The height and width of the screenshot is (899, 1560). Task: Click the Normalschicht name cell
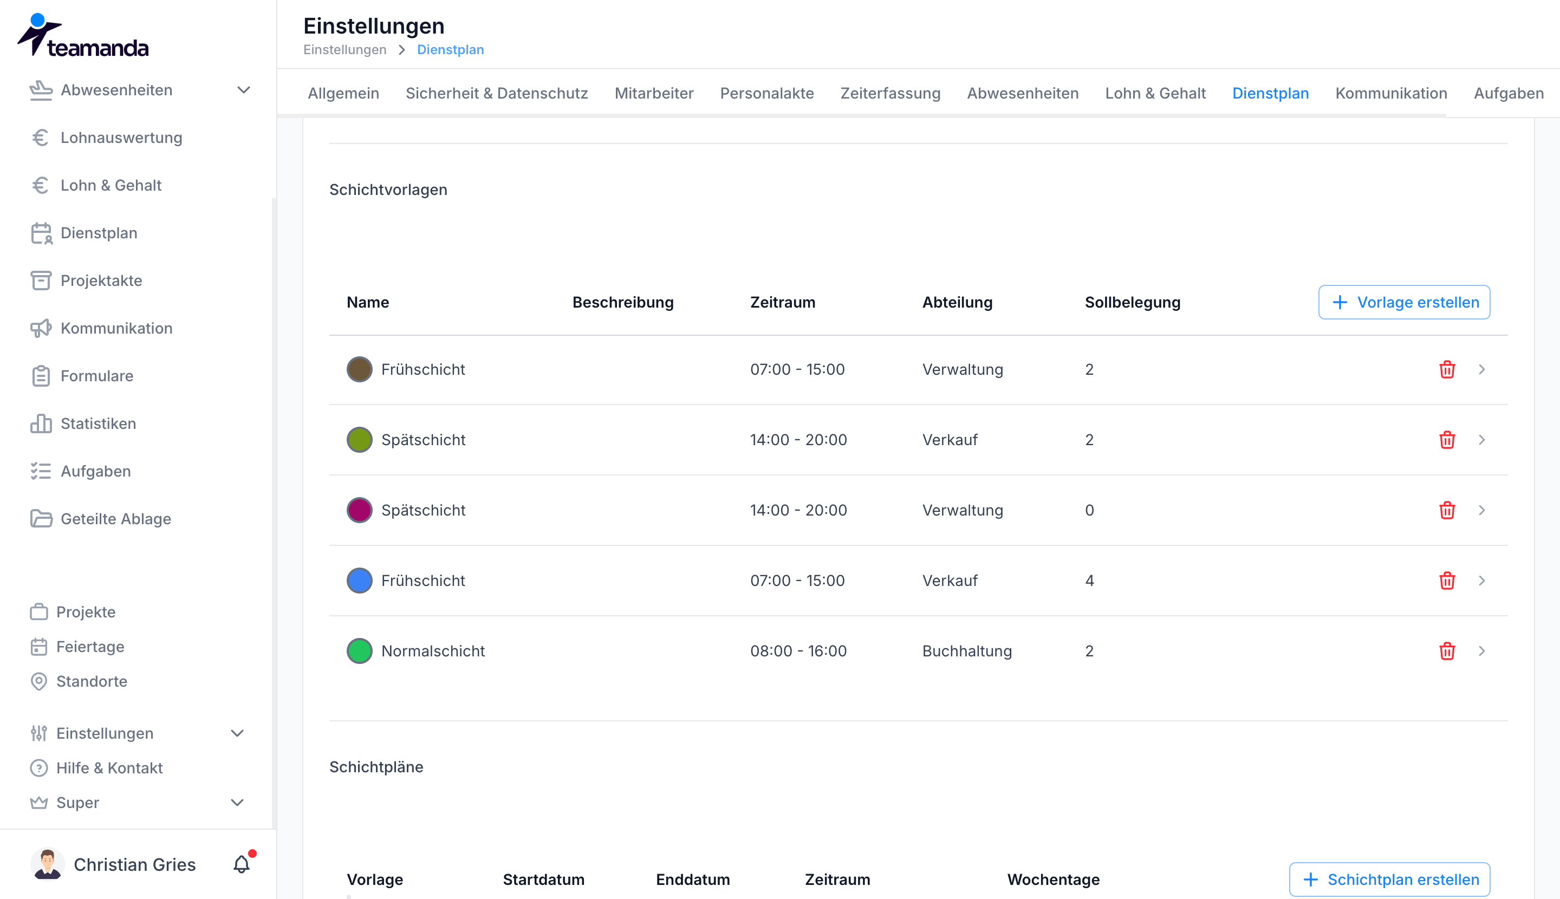pos(433,651)
